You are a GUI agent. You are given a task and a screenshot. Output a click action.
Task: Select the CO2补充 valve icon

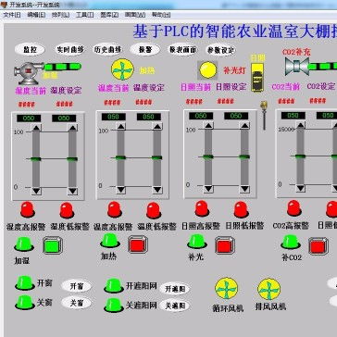point(296,66)
